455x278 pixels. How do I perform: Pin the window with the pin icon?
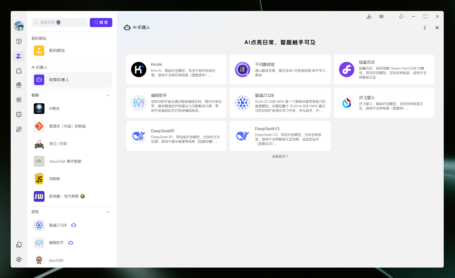pos(402,17)
